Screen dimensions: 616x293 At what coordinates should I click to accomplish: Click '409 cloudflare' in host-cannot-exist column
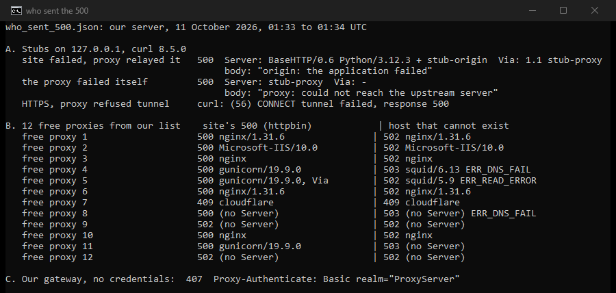[422, 202]
